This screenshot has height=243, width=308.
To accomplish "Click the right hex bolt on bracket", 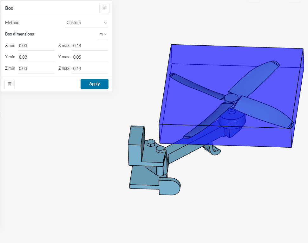I will (x=160, y=149).
